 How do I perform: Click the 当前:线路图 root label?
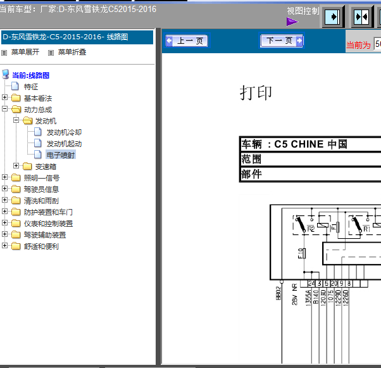pyautogui.click(x=30, y=75)
